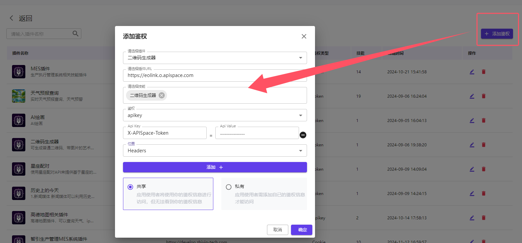
Task: Click the 星座配对 plugin icon
Action: click(x=19, y=169)
